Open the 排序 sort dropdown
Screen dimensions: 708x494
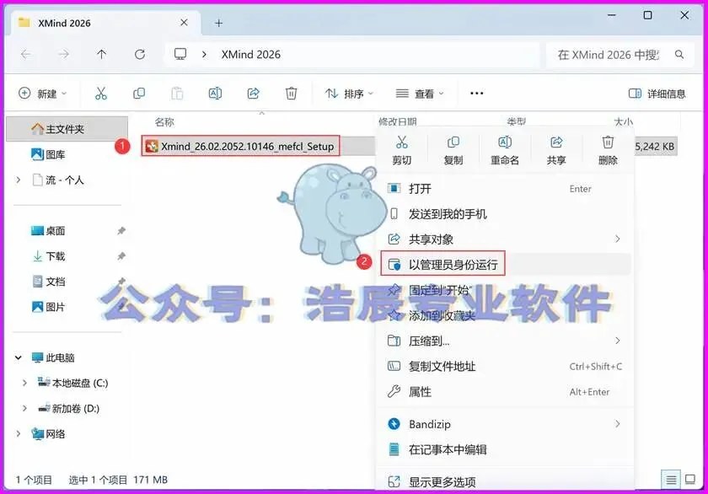[x=349, y=94]
